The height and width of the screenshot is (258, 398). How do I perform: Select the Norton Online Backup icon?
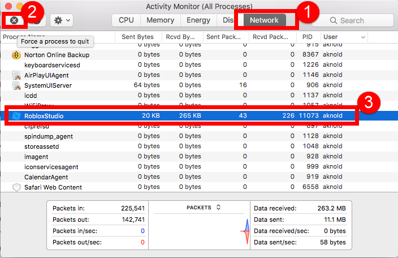coord(16,55)
